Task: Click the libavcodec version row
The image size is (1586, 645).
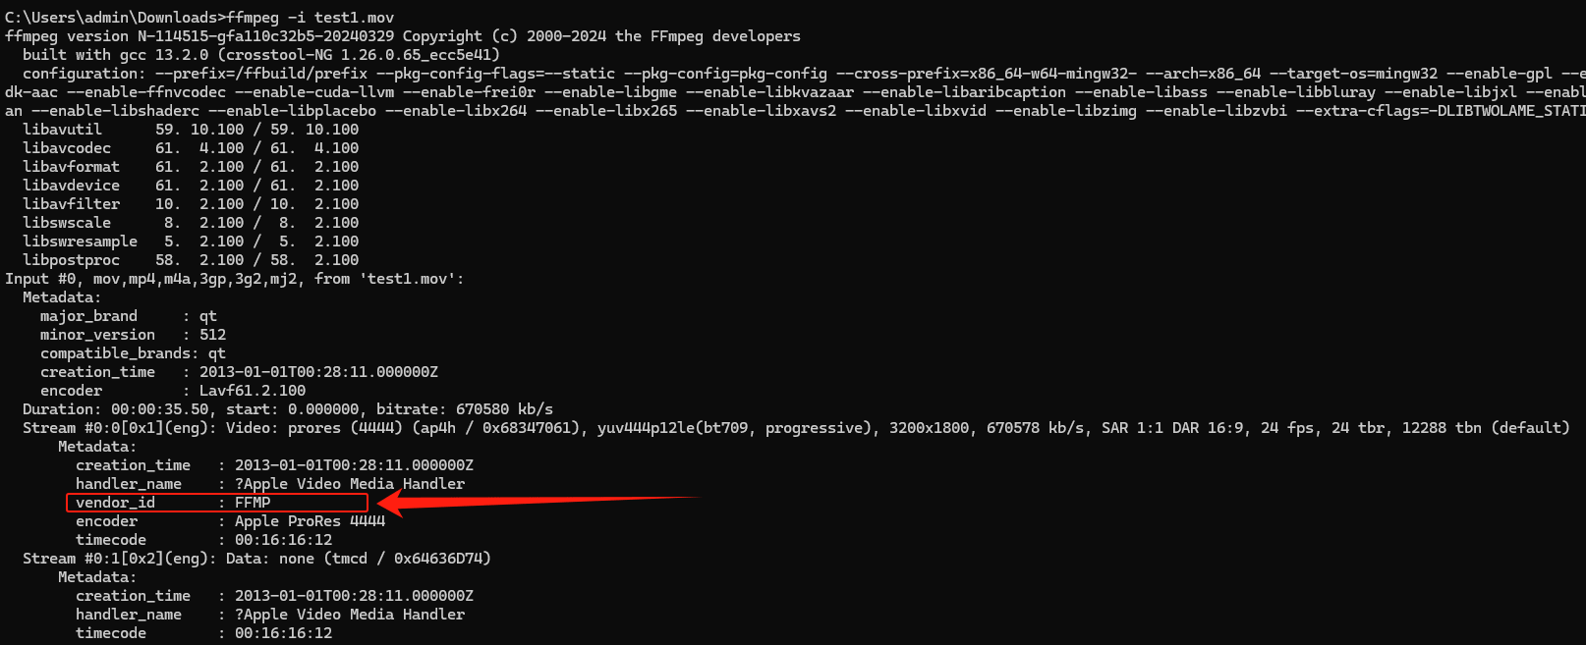Action: (191, 148)
